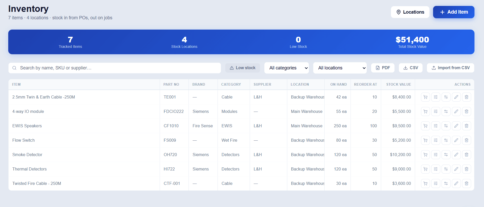The height and width of the screenshot is (207, 484).
Task: Delete Thermal Detectors with trash icon
Action: (x=467, y=169)
